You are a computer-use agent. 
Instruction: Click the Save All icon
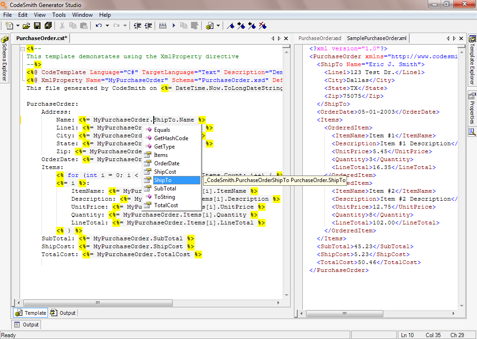coord(48,26)
